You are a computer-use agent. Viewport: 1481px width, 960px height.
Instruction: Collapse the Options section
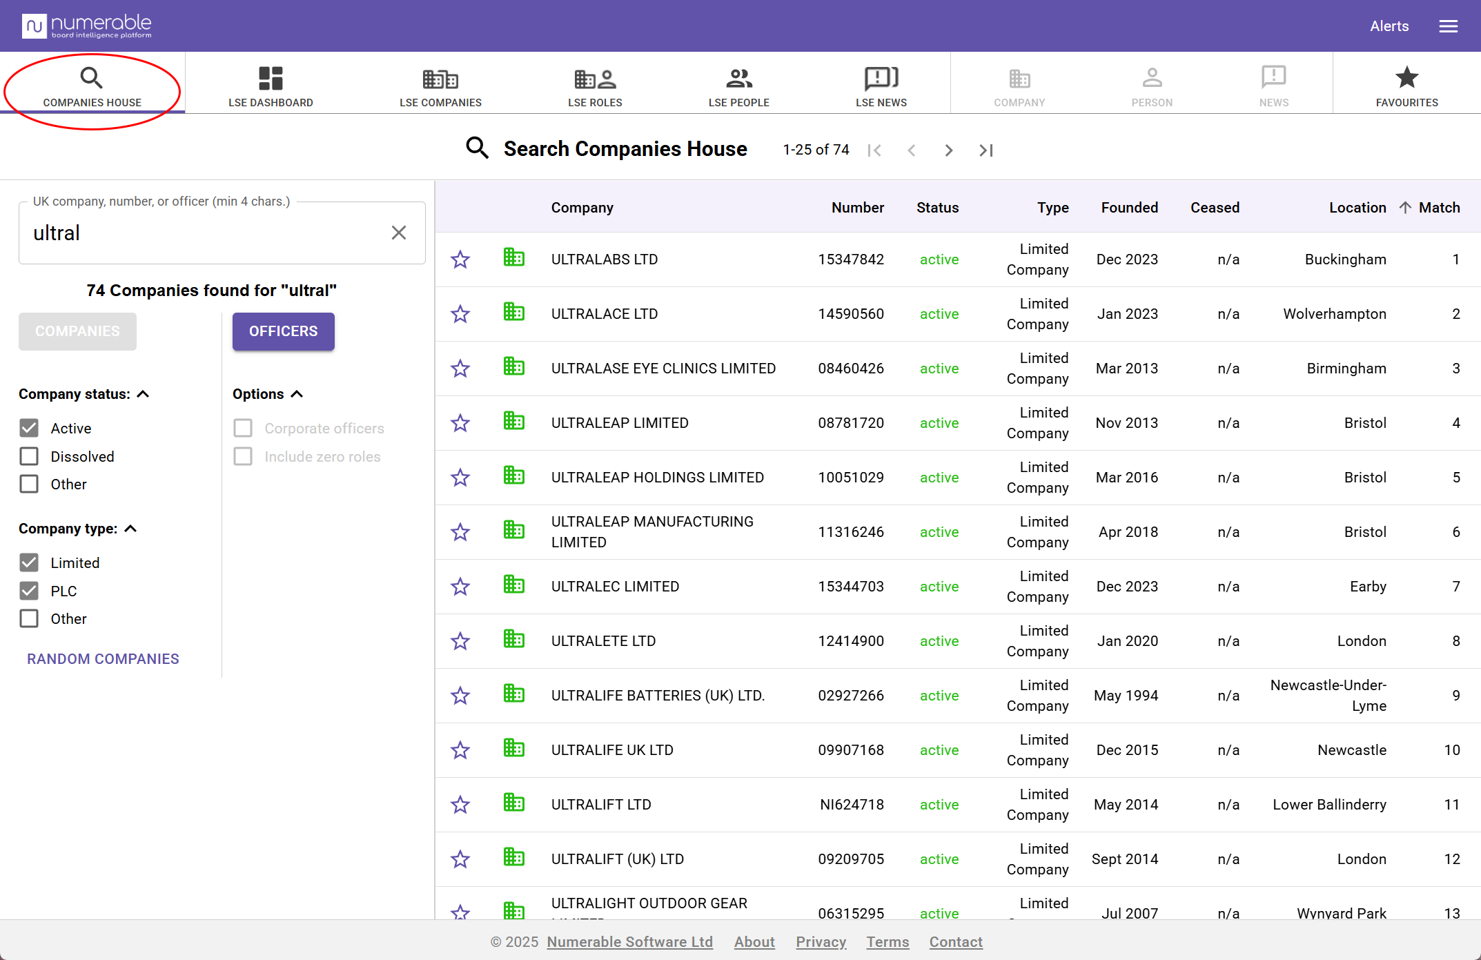pyautogui.click(x=297, y=393)
